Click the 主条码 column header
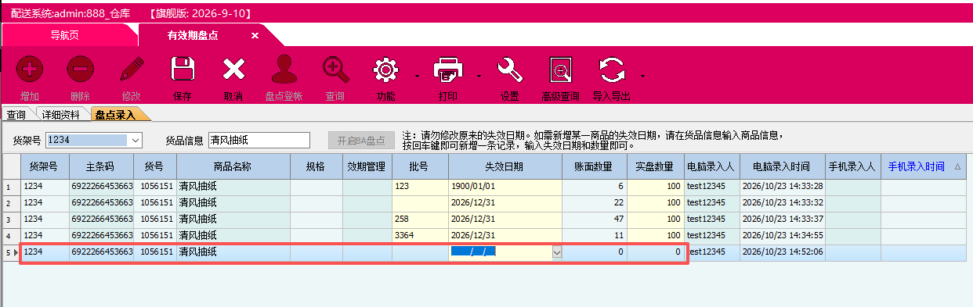Screen dimensions: 973x307 point(100,166)
